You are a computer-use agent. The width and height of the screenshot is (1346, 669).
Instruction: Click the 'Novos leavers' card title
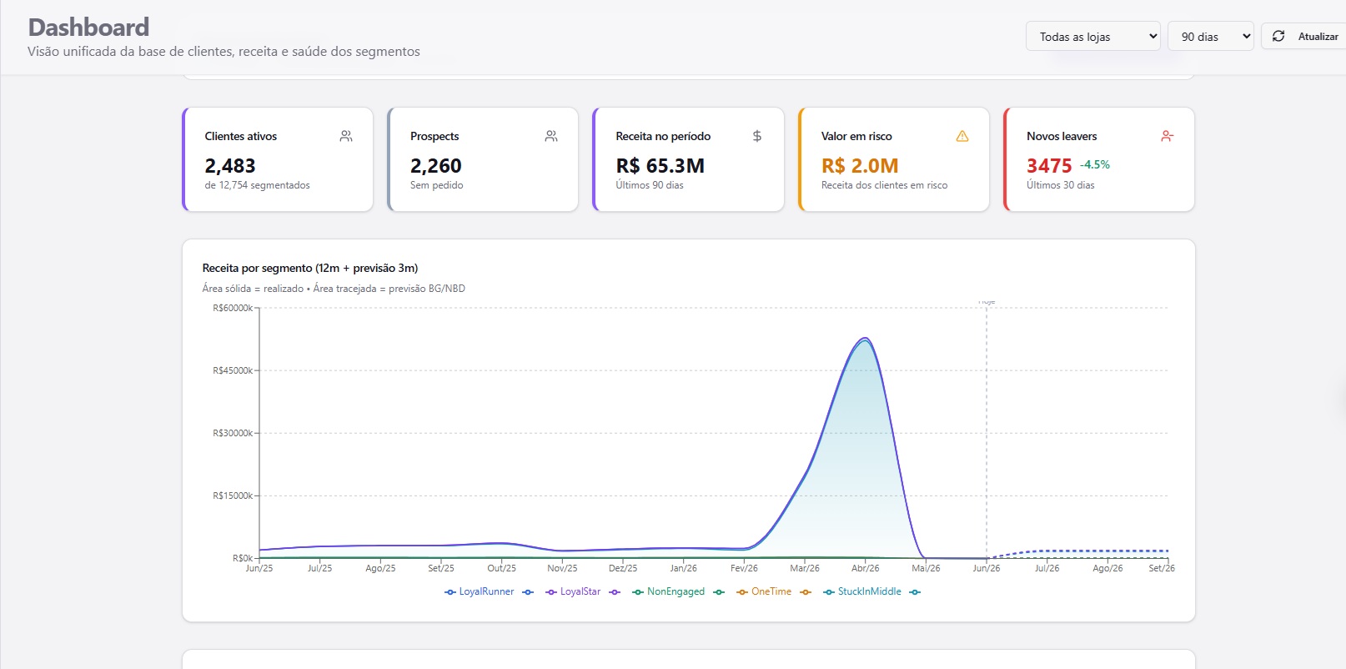click(1062, 136)
